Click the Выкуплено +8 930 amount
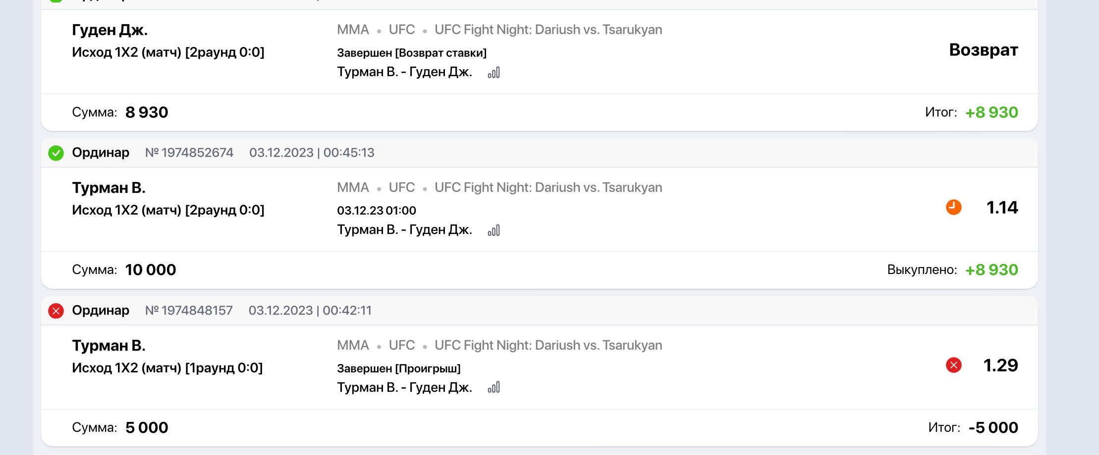Image resolution: width=1099 pixels, height=455 pixels. (991, 270)
